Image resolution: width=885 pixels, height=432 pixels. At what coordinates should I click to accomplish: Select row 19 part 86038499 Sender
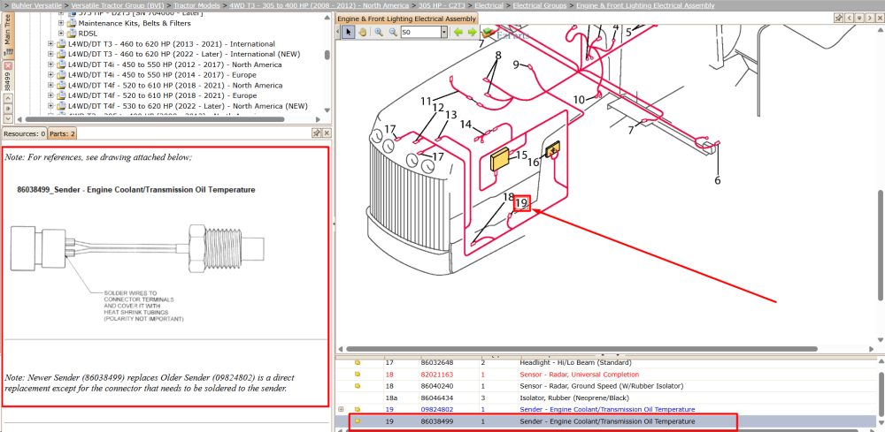pyautogui.click(x=607, y=421)
